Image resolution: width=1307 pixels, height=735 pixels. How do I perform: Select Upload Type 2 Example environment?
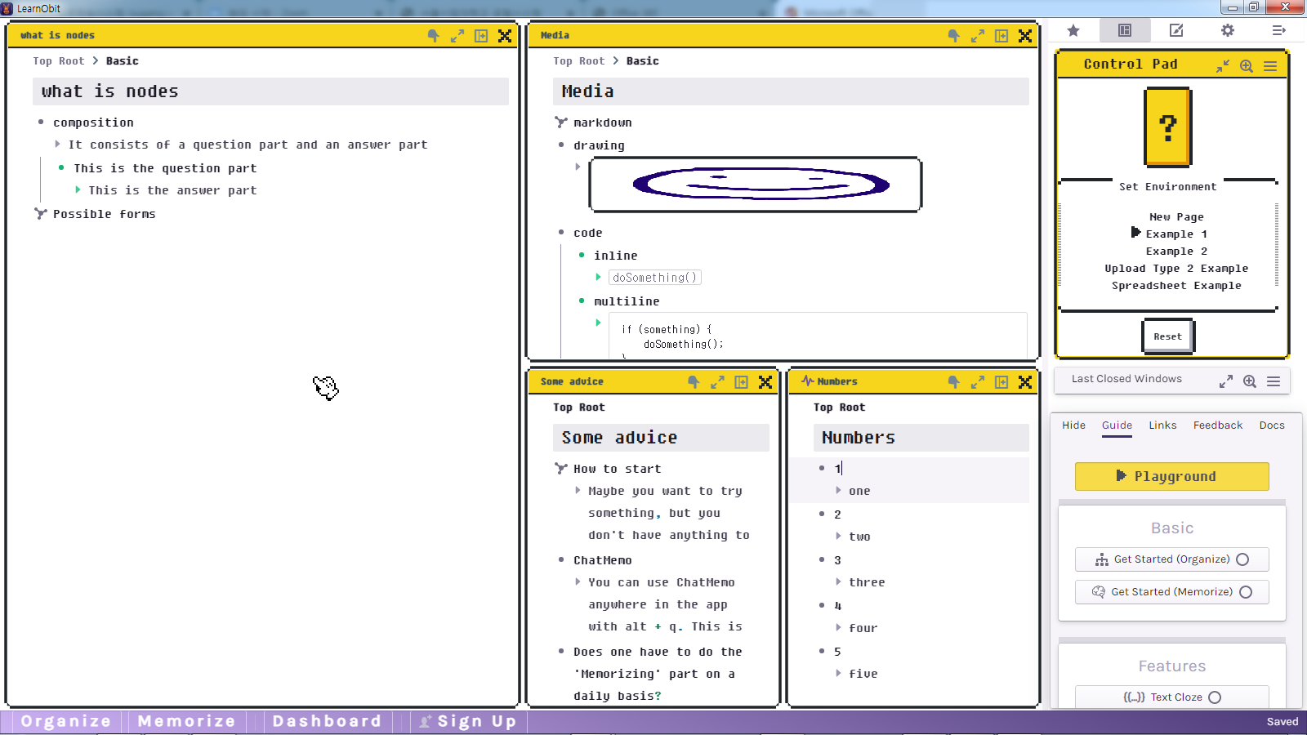click(1176, 269)
